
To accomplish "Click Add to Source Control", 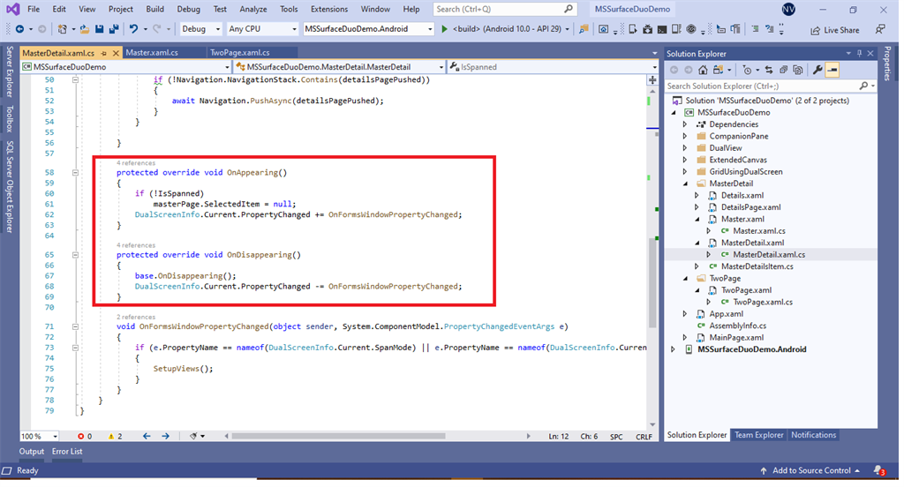I will (810, 470).
